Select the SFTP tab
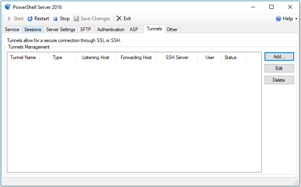This screenshot has height=187, width=301. point(85,30)
